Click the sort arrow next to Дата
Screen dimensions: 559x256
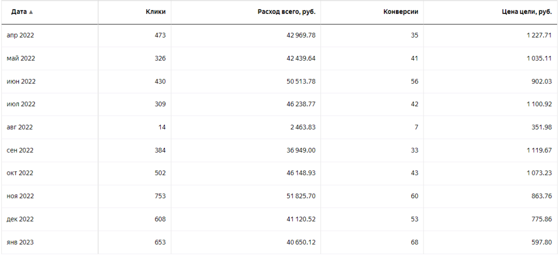(x=32, y=12)
